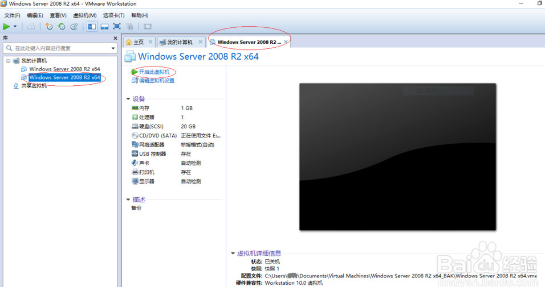Open the power options dropdown arrow

[15, 26]
